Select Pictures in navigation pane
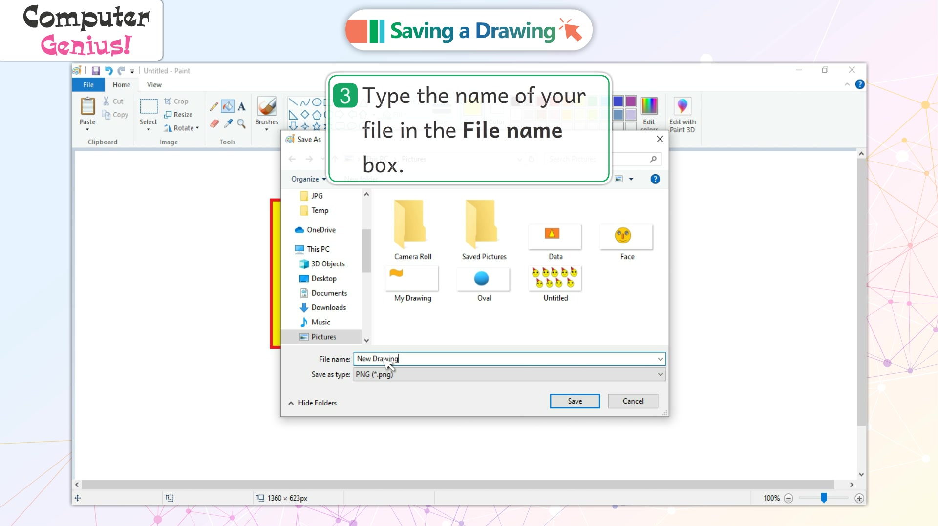 318,337
